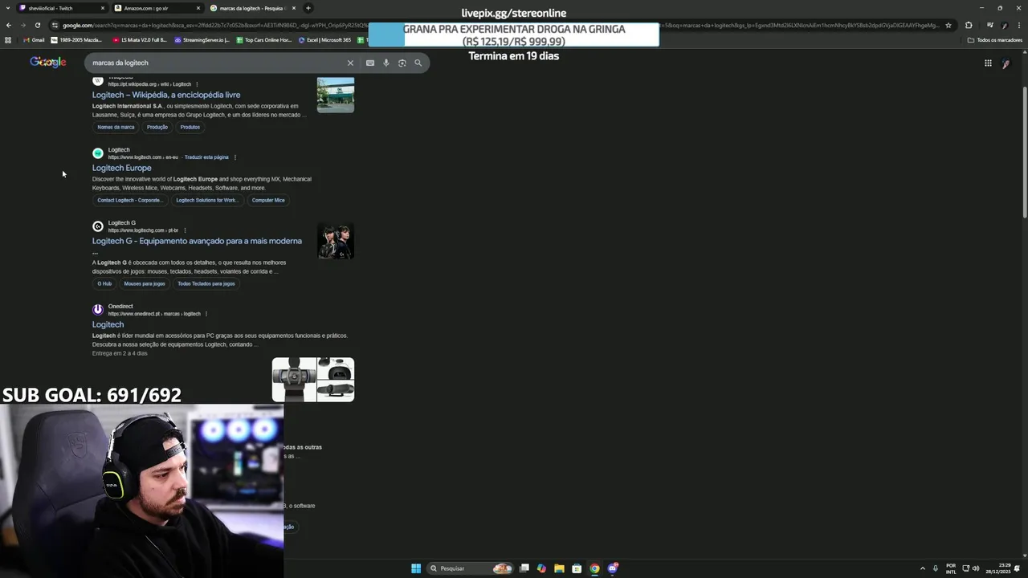Open Discord from the taskbar
Image resolution: width=1028 pixels, height=578 pixels.
[x=613, y=568]
